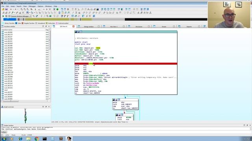This screenshot has width=252, height=141.
Task: Click the Output window panel icon
Action: (x=2, y=125)
